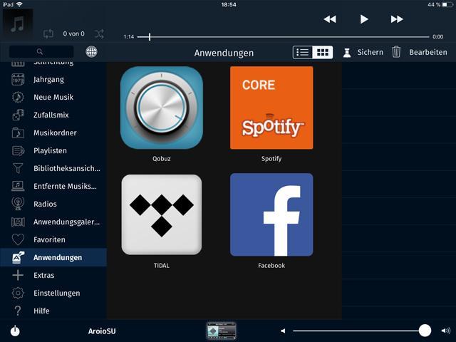Launch the TIDAL app icon
This screenshot has height=342, width=456.
162,214
